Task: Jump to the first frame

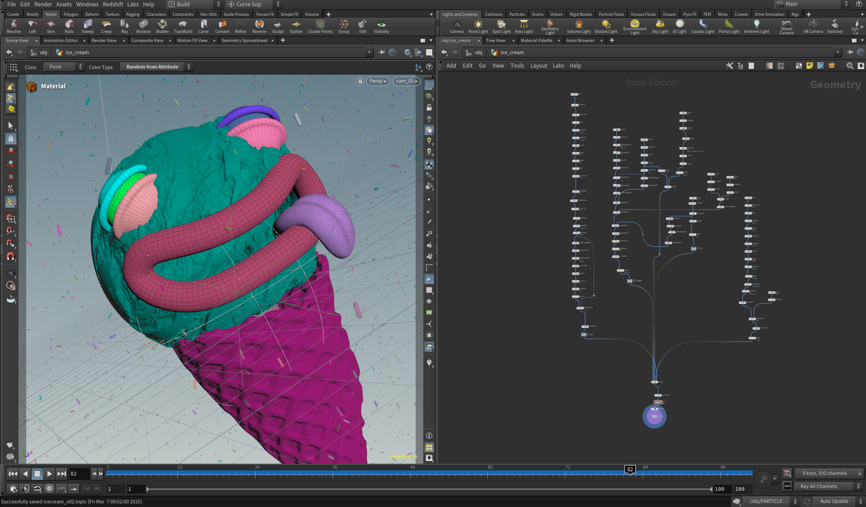Action: point(13,474)
